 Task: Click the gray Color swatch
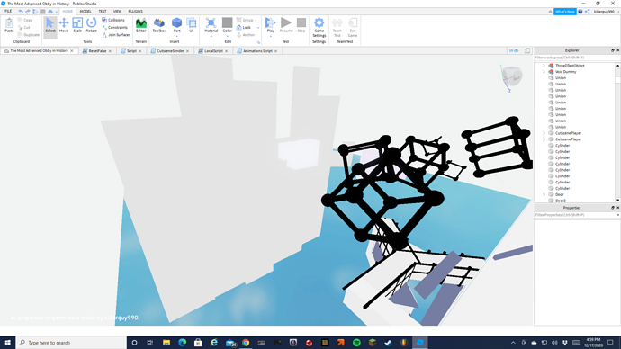(228, 22)
